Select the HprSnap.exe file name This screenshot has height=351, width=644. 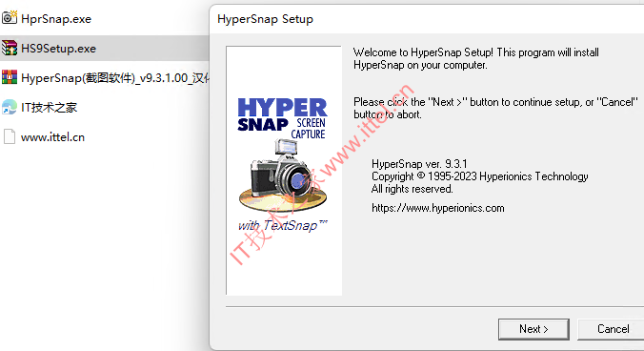point(56,19)
